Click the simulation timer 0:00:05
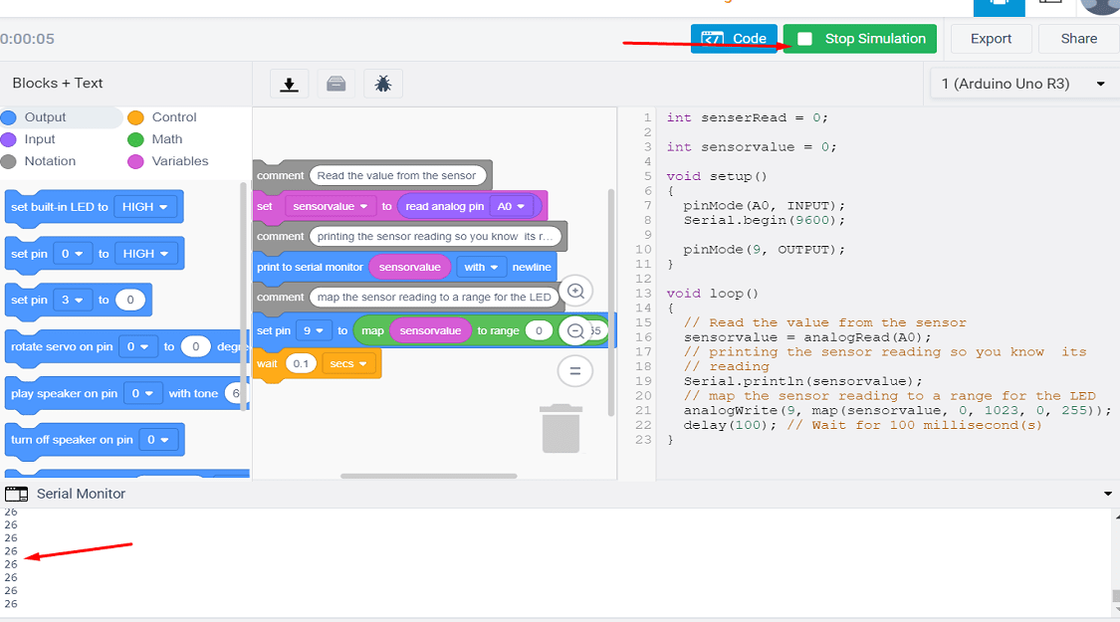 point(27,39)
